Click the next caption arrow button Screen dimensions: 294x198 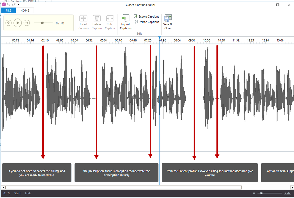(x=26, y=23)
